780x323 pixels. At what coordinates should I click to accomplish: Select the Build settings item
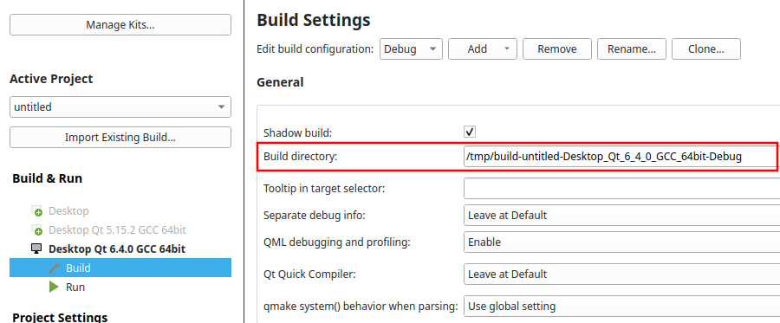(120, 268)
